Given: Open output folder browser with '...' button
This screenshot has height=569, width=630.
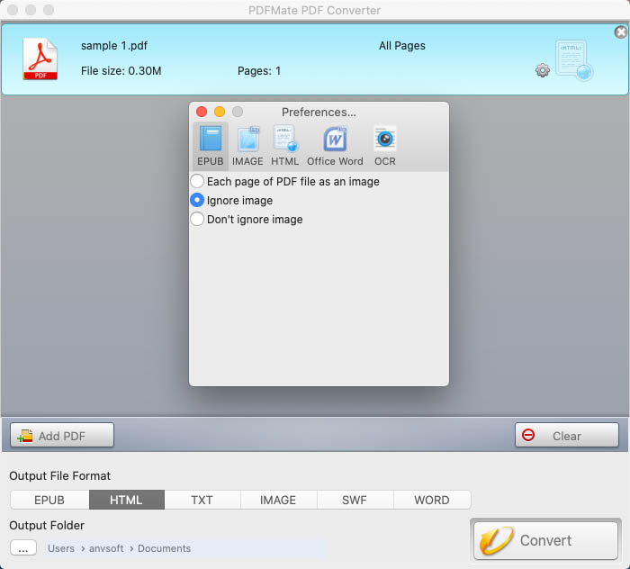Looking at the screenshot, I should (23, 547).
